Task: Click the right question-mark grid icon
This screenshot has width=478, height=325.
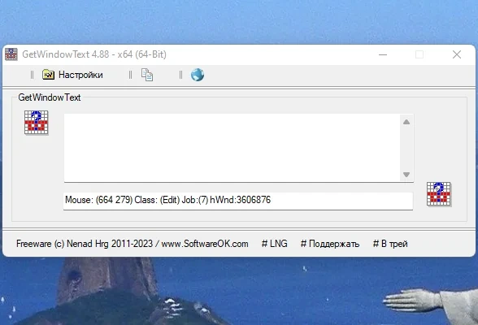Action: [x=439, y=194]
